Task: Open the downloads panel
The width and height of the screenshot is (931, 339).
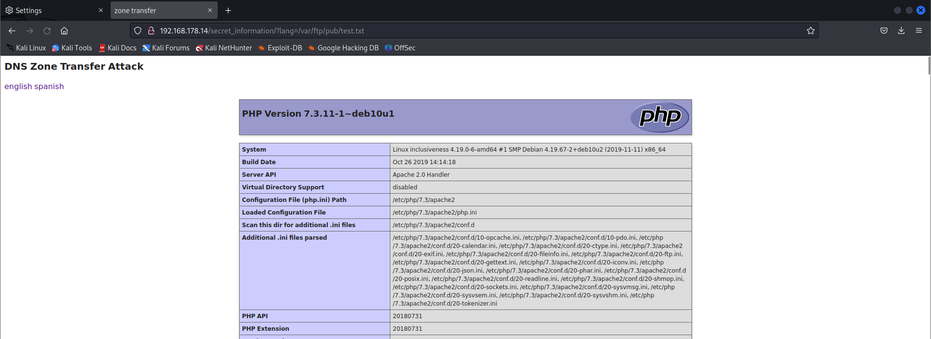Action: click(x=901, y=31)
